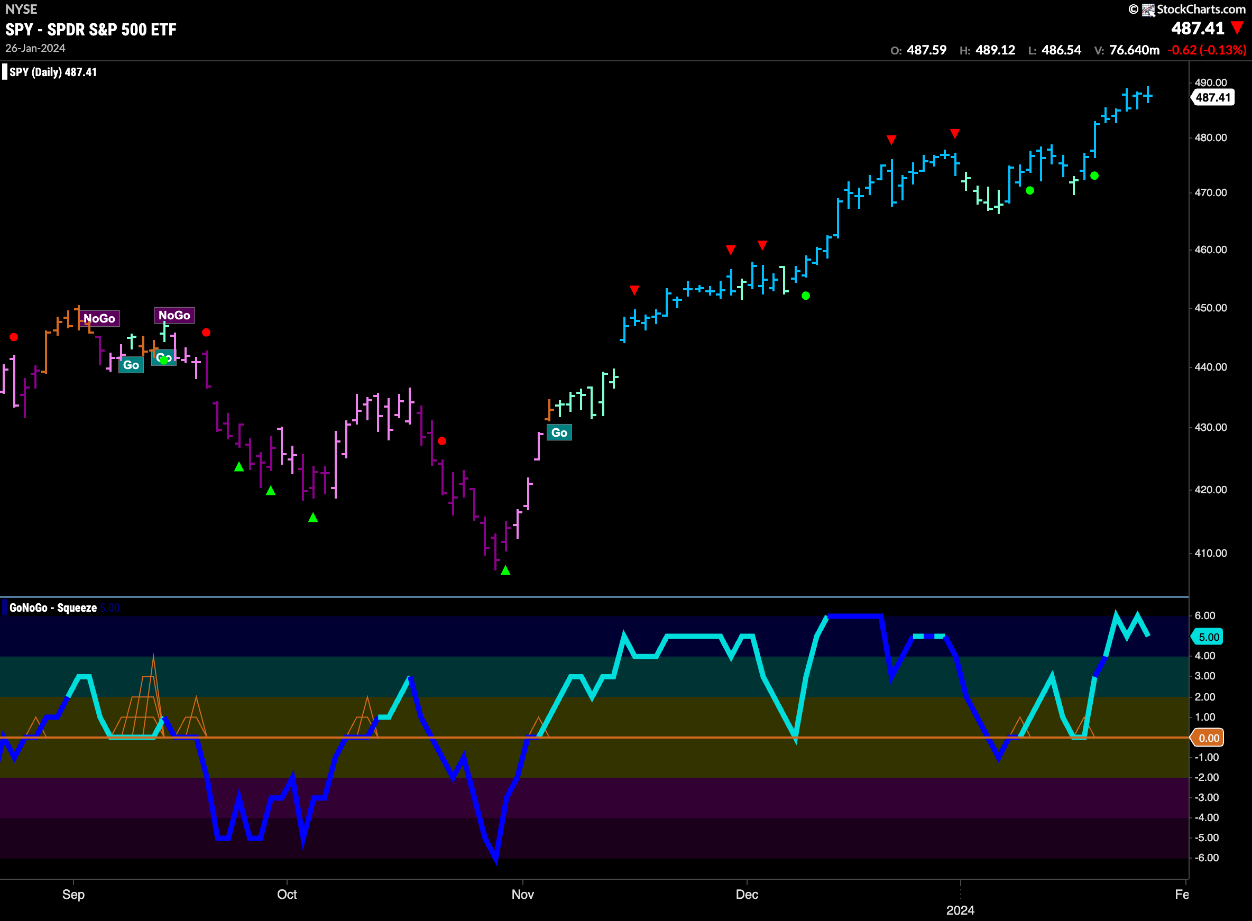Click the 2024 year label on time axis

[x=960, y=910]
